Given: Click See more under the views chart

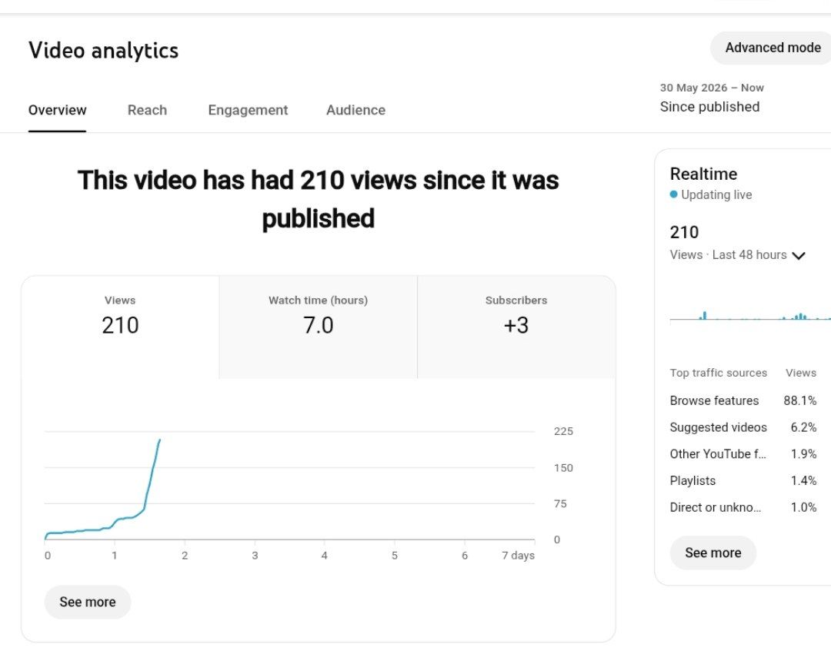Looking at the screenshot, I should pos(88,602).
